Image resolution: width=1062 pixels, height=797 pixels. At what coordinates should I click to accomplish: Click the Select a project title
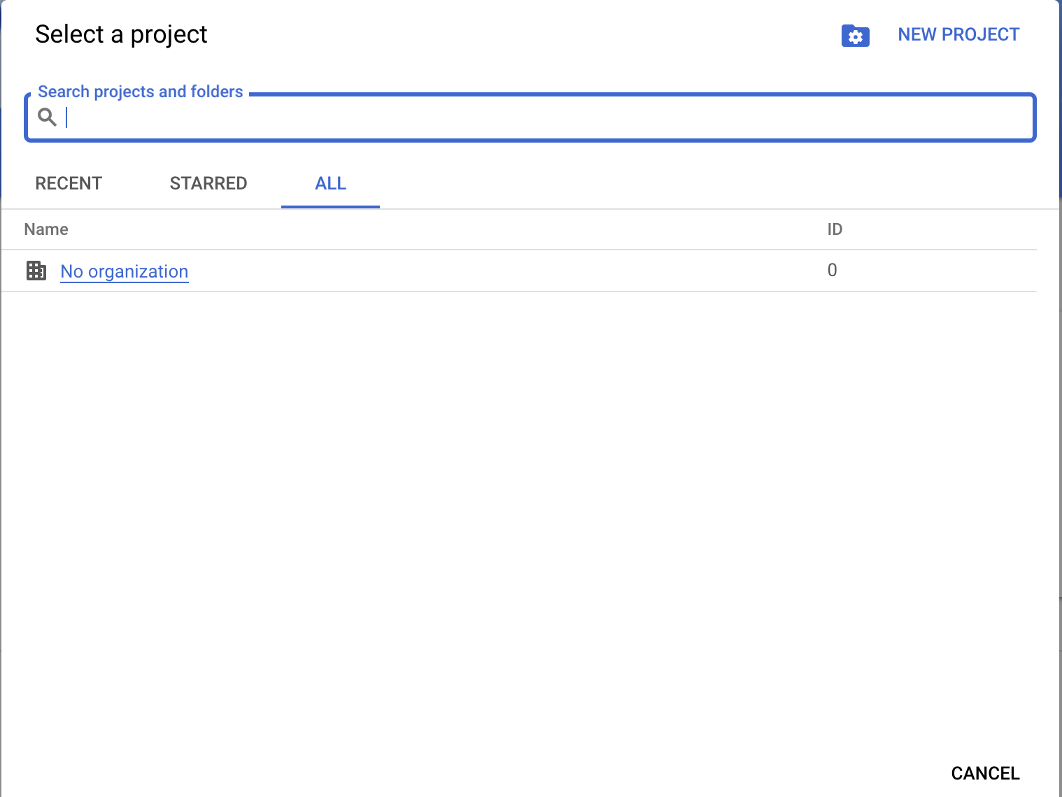click(121, 34)
